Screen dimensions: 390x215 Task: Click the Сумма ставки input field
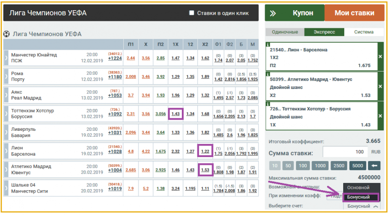click(x=345, y=152)
